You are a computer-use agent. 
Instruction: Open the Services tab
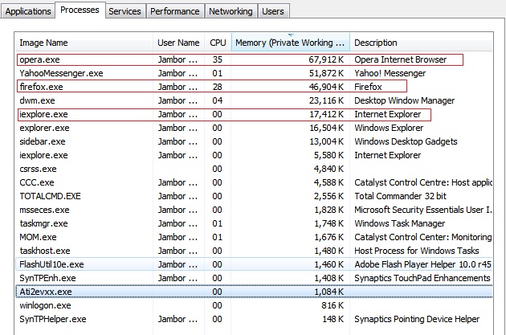coord(124,11)
